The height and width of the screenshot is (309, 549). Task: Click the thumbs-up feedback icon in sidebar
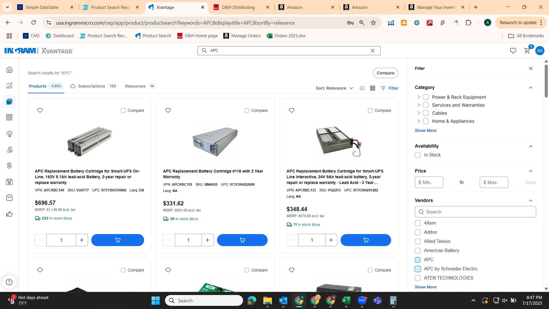pos(9,214)
